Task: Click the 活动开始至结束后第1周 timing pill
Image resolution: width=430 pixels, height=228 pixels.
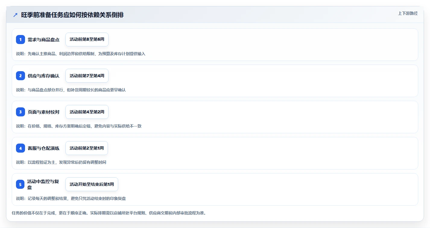Action: [x=92, y=184]
